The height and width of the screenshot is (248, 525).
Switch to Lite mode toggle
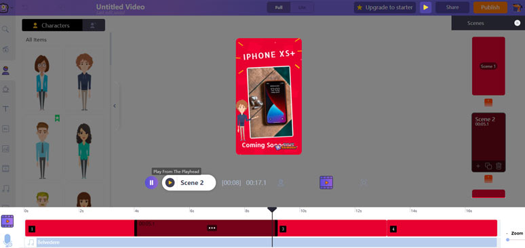(302, 7)
